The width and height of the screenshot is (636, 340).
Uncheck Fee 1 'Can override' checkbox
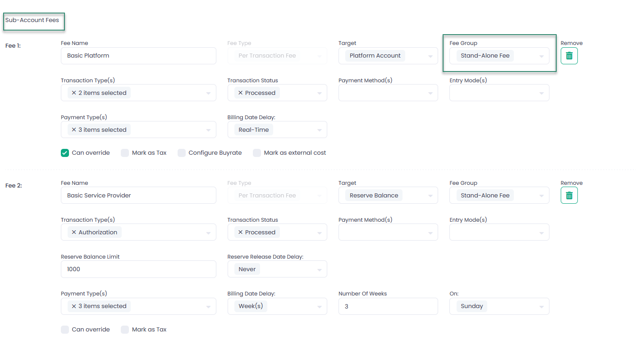click(65, 153)
